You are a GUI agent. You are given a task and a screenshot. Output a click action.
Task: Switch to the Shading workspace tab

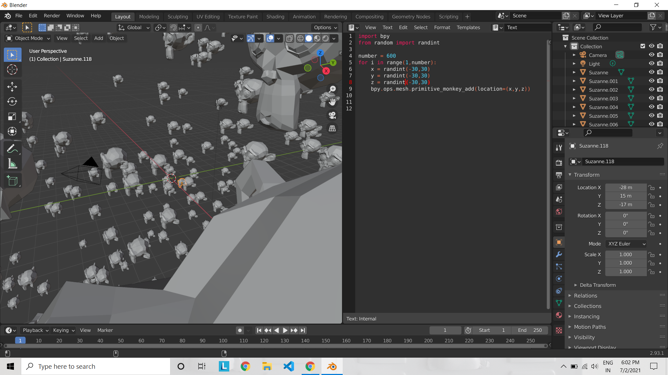(275, 16)
